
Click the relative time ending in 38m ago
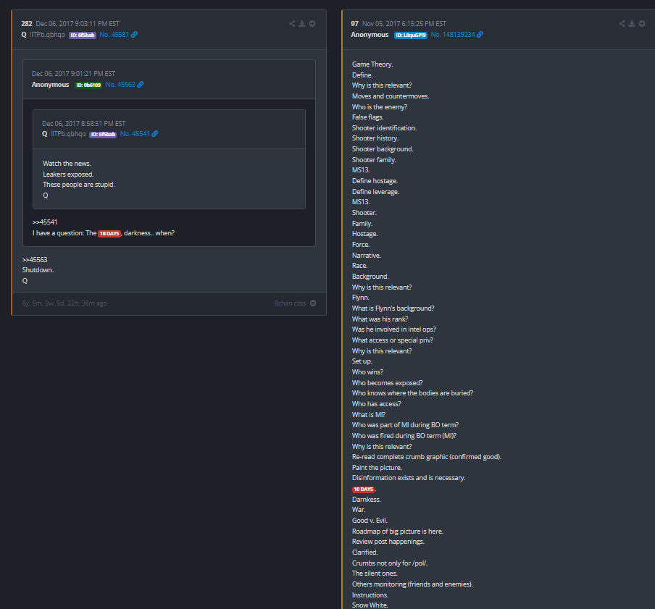click(64, 303)
